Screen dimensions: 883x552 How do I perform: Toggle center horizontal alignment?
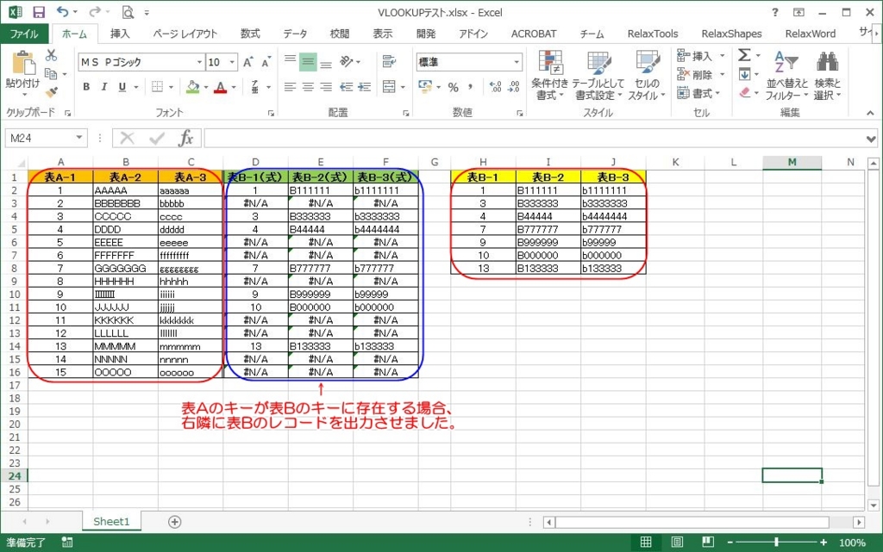coord(308,87)
